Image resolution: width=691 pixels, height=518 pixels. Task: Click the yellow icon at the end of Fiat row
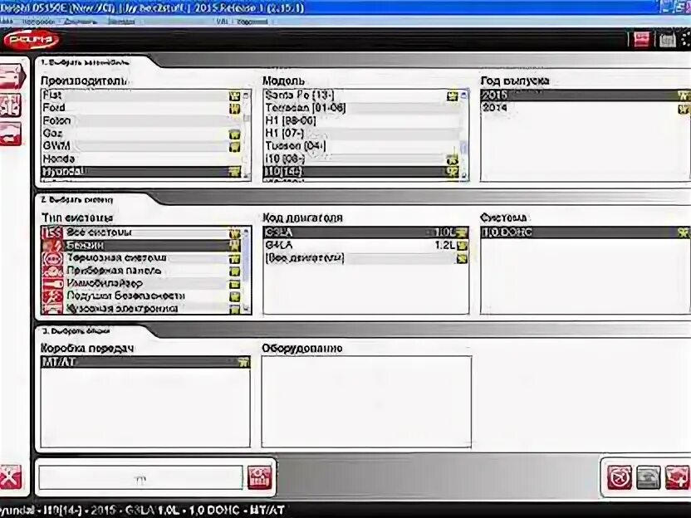pyautogui.click(x=234, y=95)
